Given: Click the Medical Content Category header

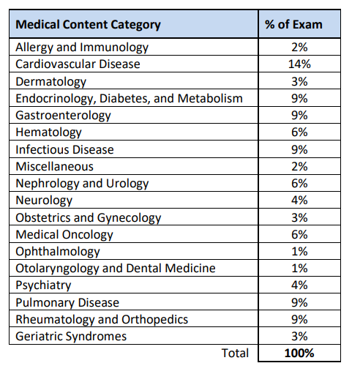Looking at the screenshot, I should (x=134, y=24).
